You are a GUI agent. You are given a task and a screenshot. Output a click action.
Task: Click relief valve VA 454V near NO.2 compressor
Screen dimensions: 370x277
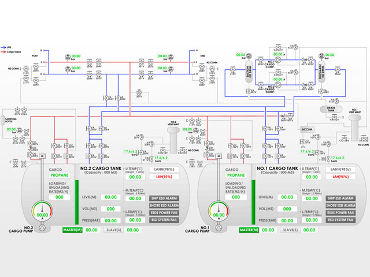(x=295, y=72)
